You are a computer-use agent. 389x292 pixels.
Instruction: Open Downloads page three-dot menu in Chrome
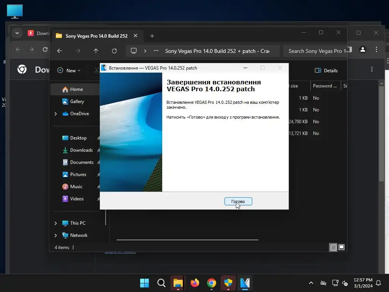tap(372, 69)
